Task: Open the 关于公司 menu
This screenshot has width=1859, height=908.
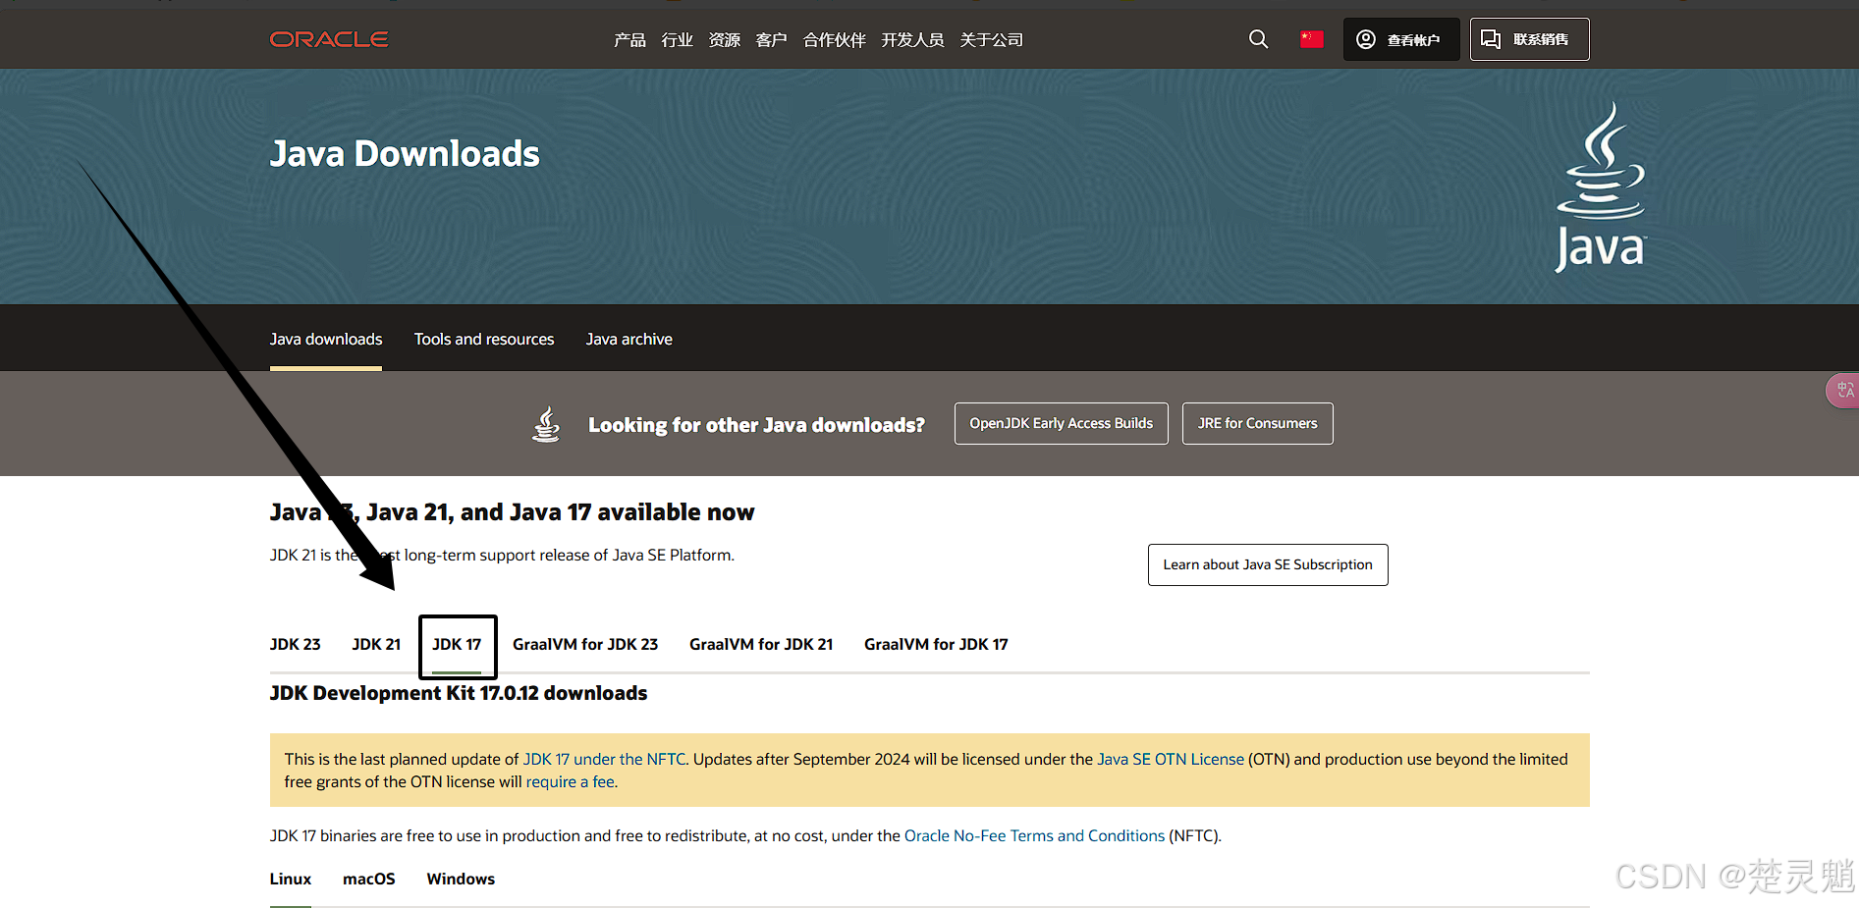Action: (x=991, y=39)
